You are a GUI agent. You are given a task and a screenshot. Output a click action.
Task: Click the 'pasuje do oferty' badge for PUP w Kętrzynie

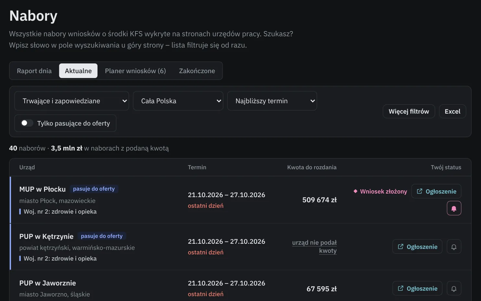(102, 236)
